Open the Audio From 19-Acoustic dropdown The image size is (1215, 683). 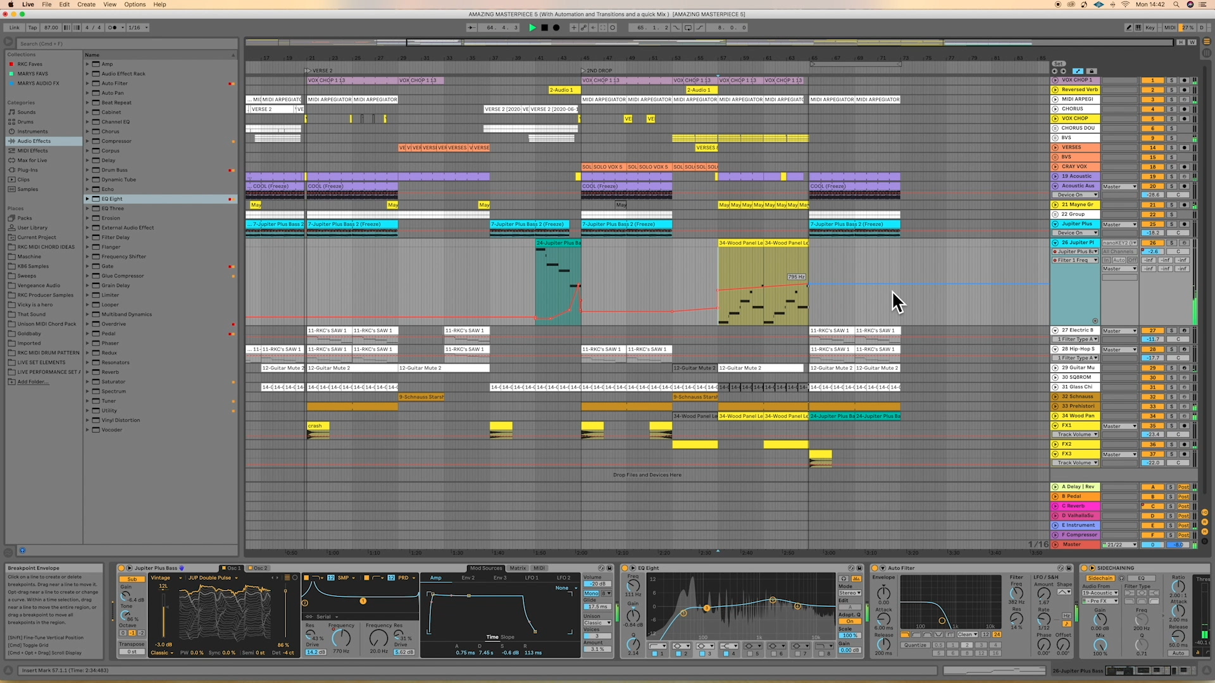[1100, 593]
